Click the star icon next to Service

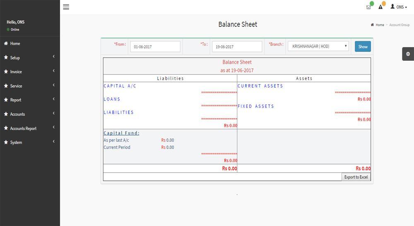tap(6, 86)
